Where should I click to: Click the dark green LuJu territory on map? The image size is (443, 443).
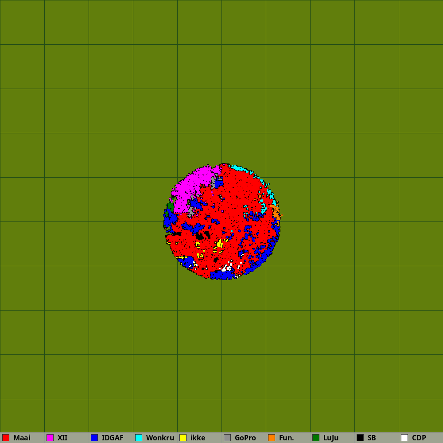pos(171,207)
